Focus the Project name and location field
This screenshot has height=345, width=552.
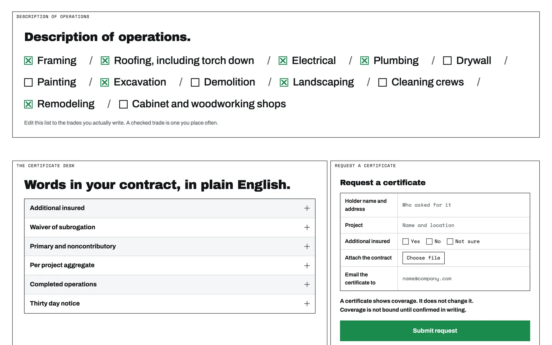(x=464, y=225)
